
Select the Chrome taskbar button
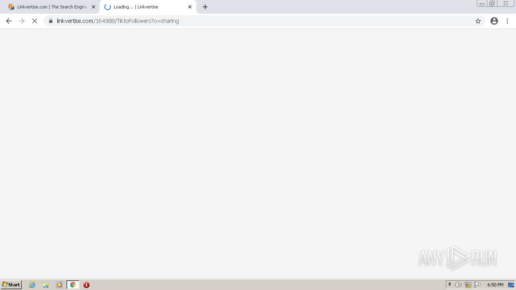coord(73,285)
